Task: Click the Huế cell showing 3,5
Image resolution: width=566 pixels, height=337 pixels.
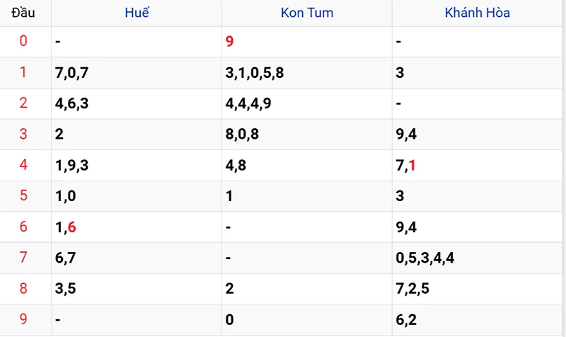Action: click(x=65, y=289)
